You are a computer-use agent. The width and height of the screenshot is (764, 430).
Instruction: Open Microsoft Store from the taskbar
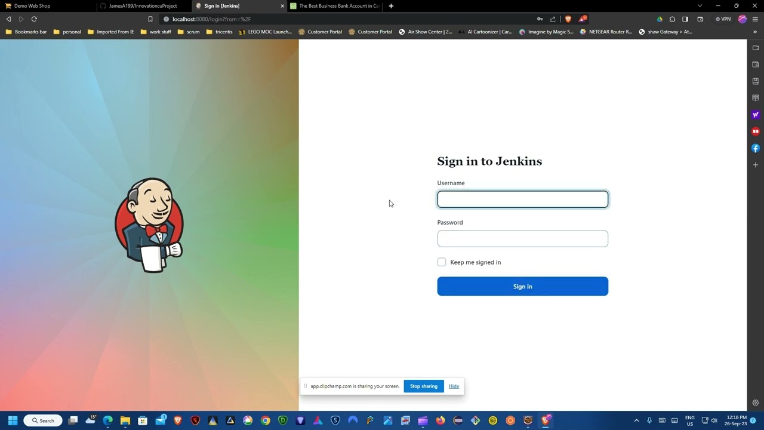click(143, 420)
